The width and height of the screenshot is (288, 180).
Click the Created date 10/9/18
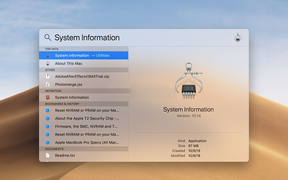pos(194,151)
